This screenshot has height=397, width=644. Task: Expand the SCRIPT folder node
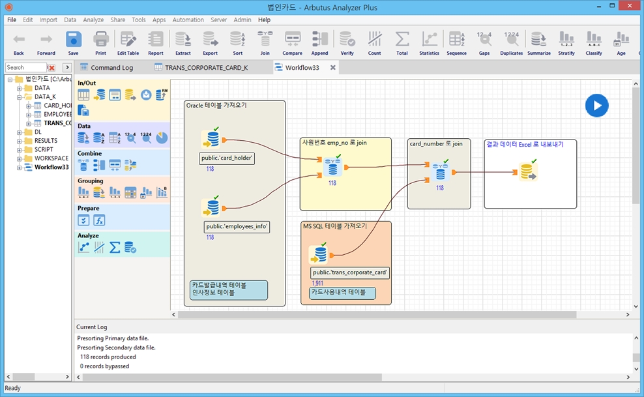[20, 150]
